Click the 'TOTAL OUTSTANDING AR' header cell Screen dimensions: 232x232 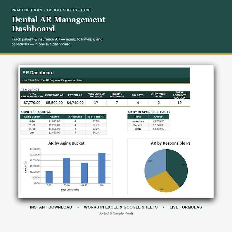(32, 95)
